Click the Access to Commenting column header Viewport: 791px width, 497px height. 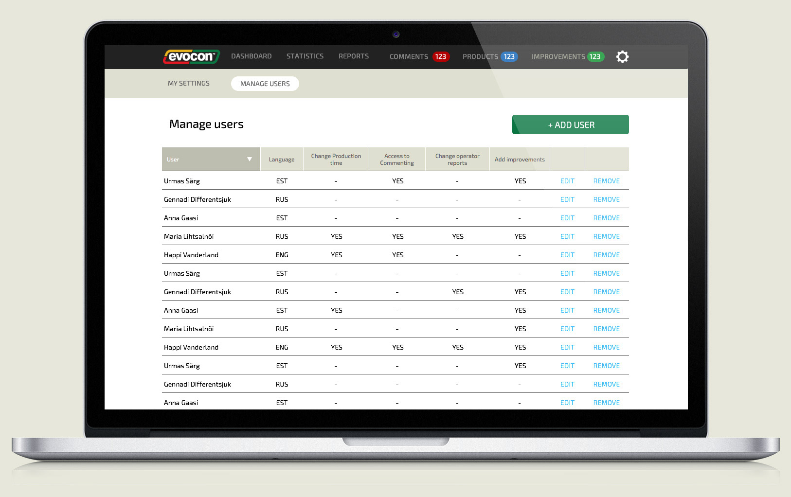(x=397, y=160)
